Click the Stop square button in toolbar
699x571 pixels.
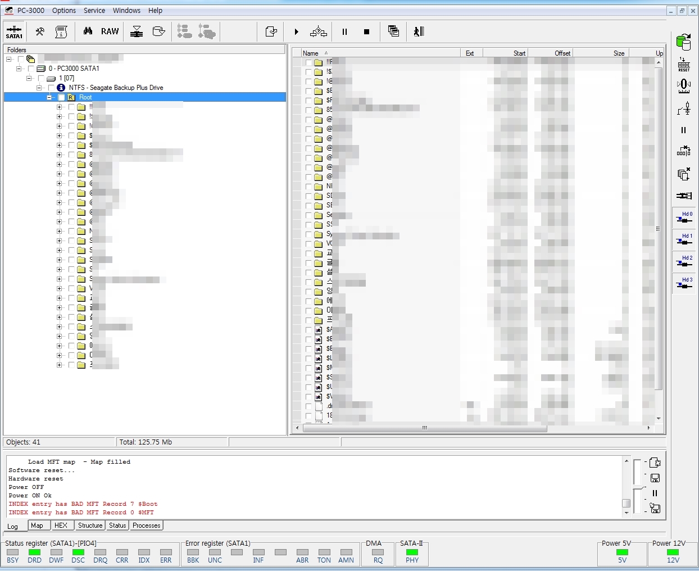click(x=366, y=32)
